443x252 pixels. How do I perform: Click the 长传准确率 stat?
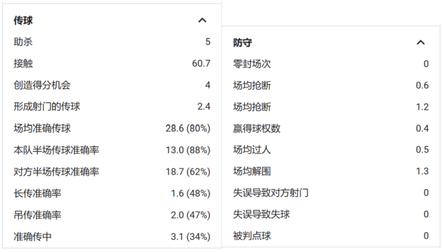pos(37,194)
